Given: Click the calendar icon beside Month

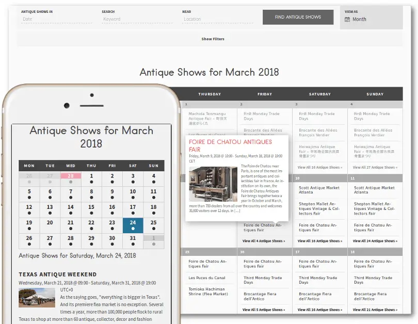Looking at the screenshot, I should [347, 20].
